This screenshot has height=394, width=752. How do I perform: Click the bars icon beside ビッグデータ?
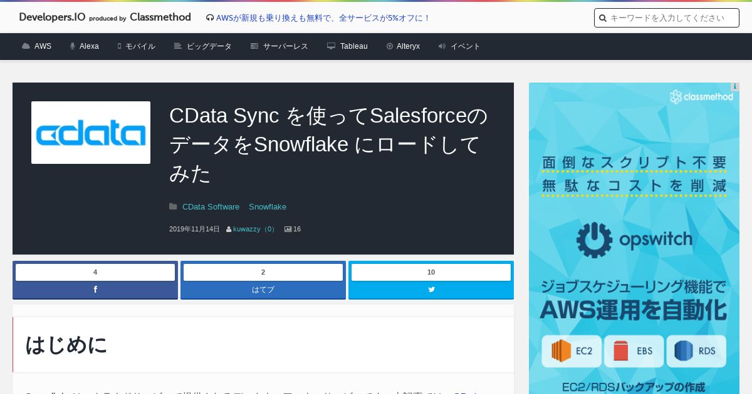click(178, 46)
